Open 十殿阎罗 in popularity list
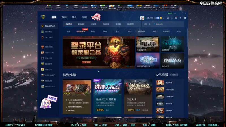Screen dimensions: 226x127 [170, 111]
